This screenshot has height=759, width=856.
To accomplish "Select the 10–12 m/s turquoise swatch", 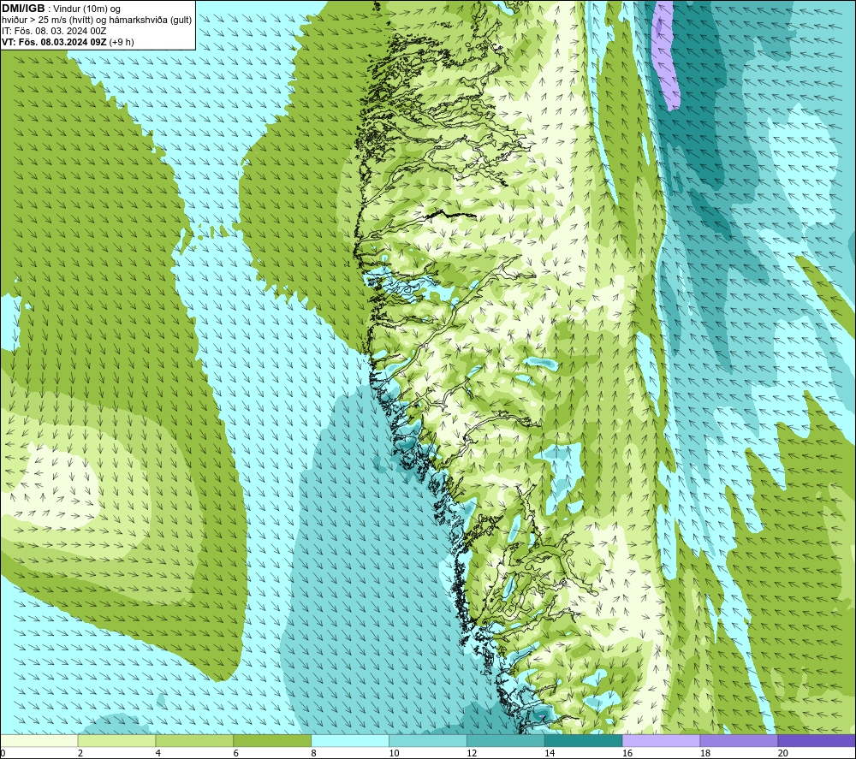I will pos(428,740).
